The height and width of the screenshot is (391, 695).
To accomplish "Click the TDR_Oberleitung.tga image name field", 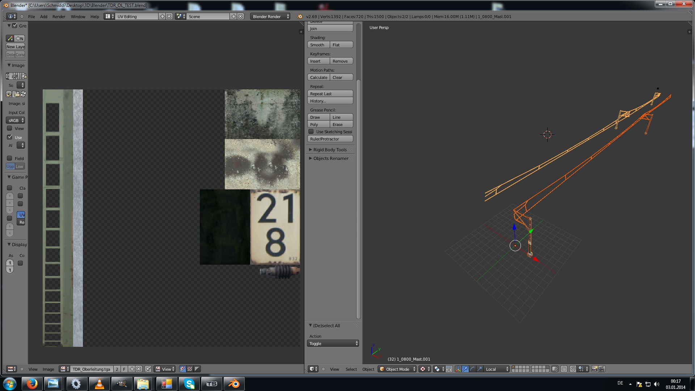I will pos(92,369).
